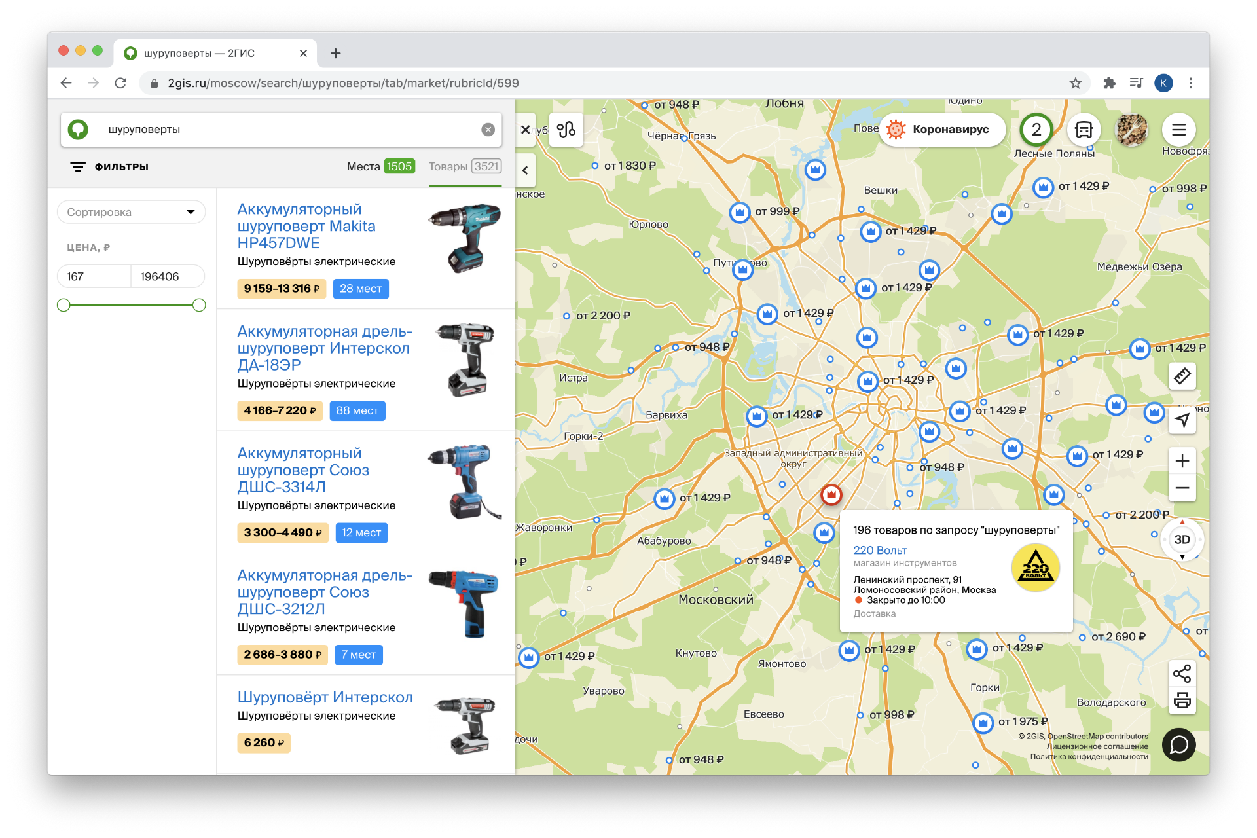Viewport: 1257px width, 838px height.
Task: Close the шуруповерты — 2ГИС tab
Action: pyautogui.click(x=303, y=53)
